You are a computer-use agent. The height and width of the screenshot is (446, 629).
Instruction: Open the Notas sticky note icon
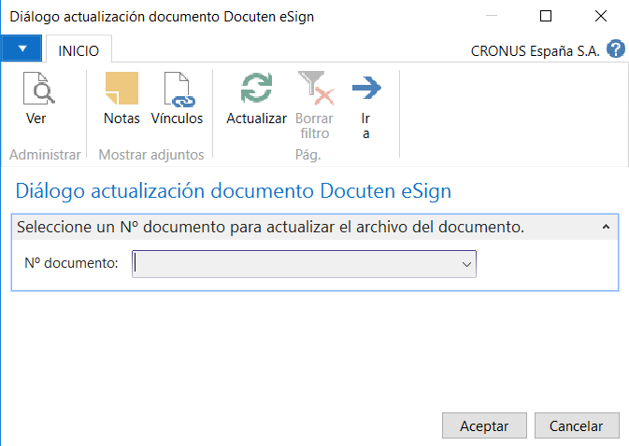tap(122, 88)
